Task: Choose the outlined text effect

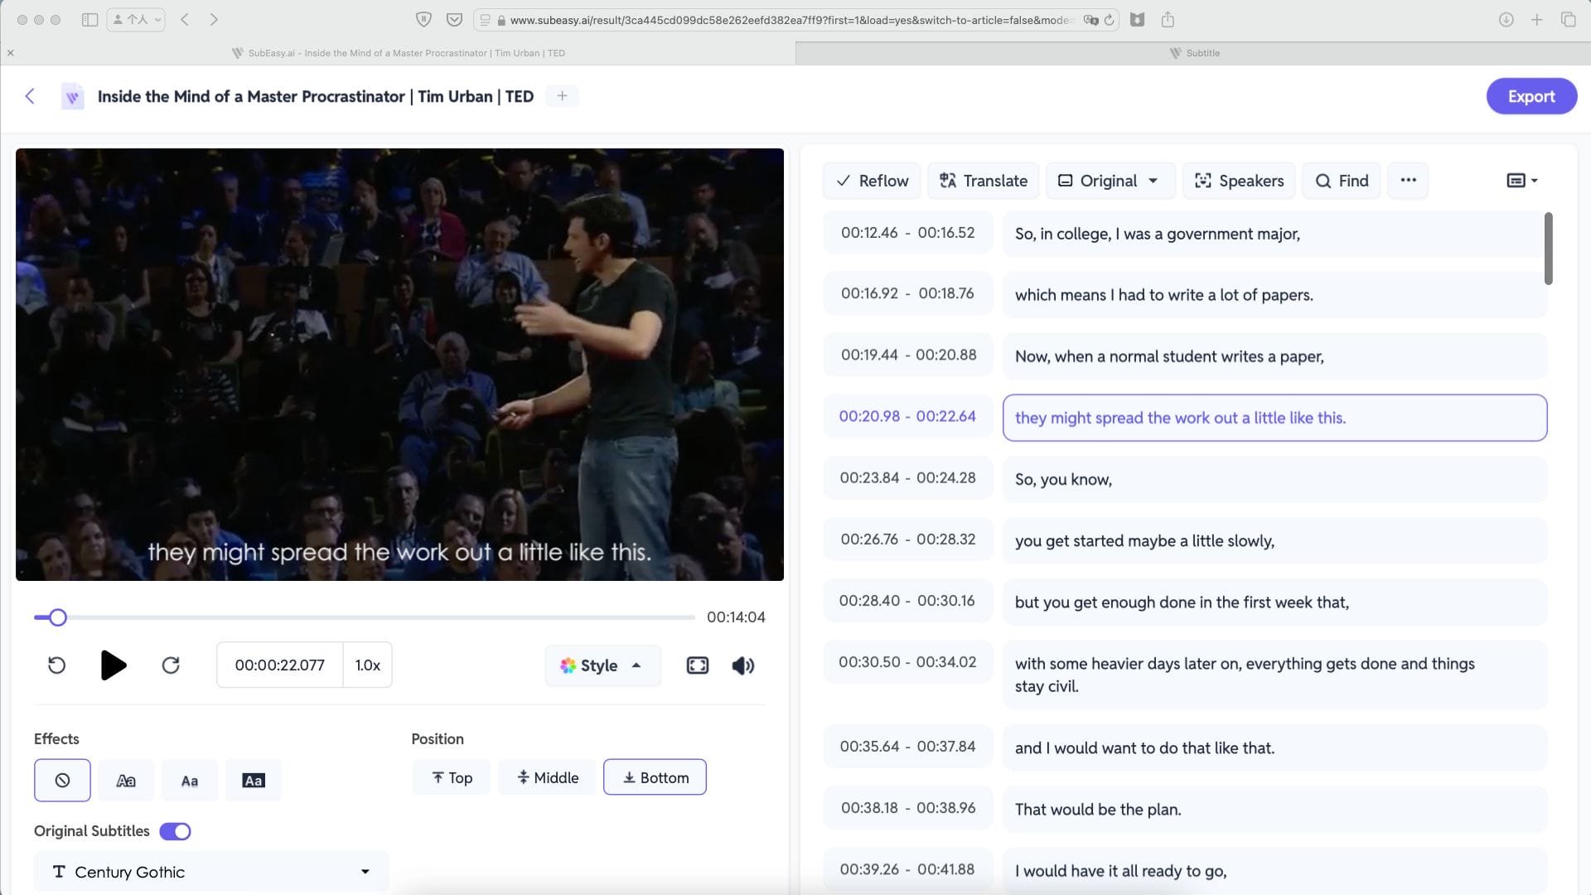Action: [x=126, y=781]
